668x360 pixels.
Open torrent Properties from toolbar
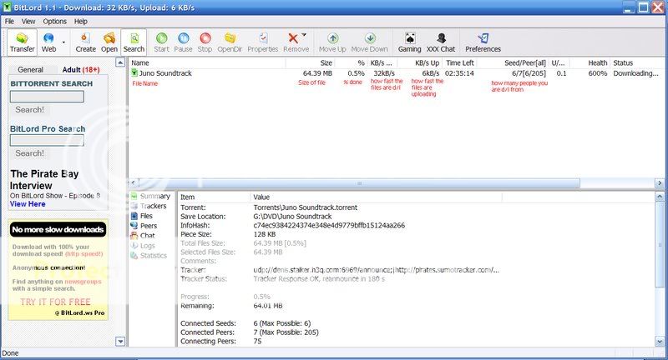[x=263, y=42]
